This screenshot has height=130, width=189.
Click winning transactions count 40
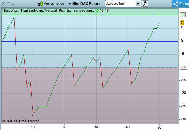point(97,11)
